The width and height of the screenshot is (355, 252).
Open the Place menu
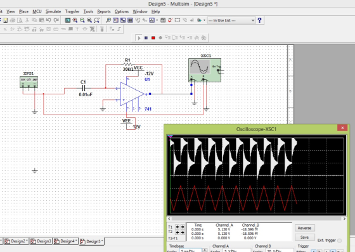tap(23, 11)
